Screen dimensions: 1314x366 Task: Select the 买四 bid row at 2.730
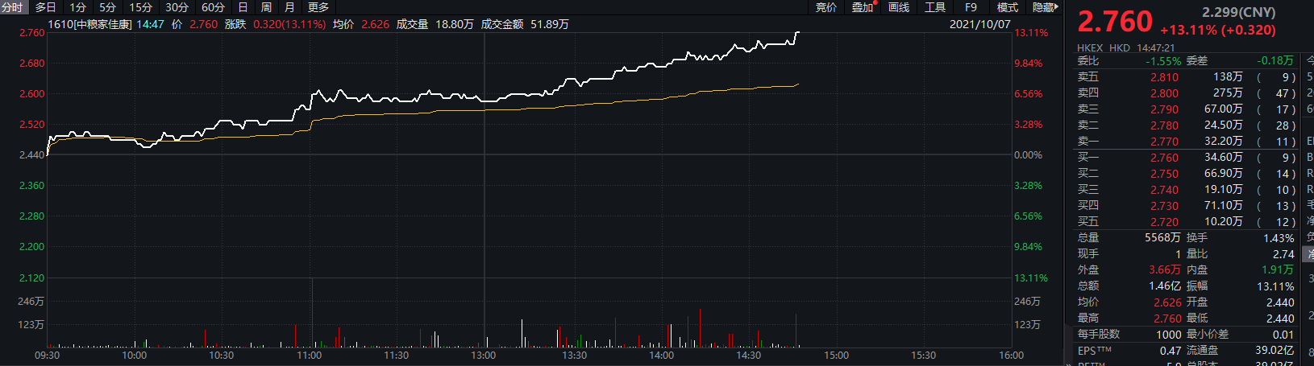click(1187, 206)
